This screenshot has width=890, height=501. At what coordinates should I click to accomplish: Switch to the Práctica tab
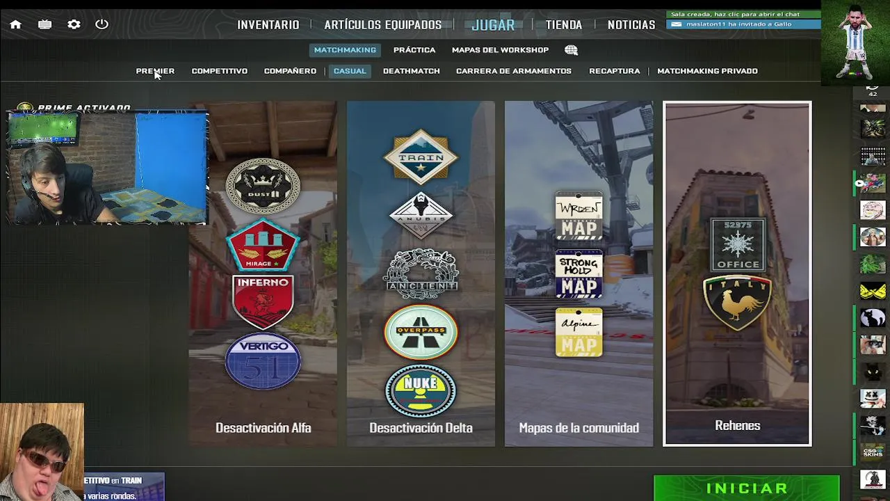point(414,50)
